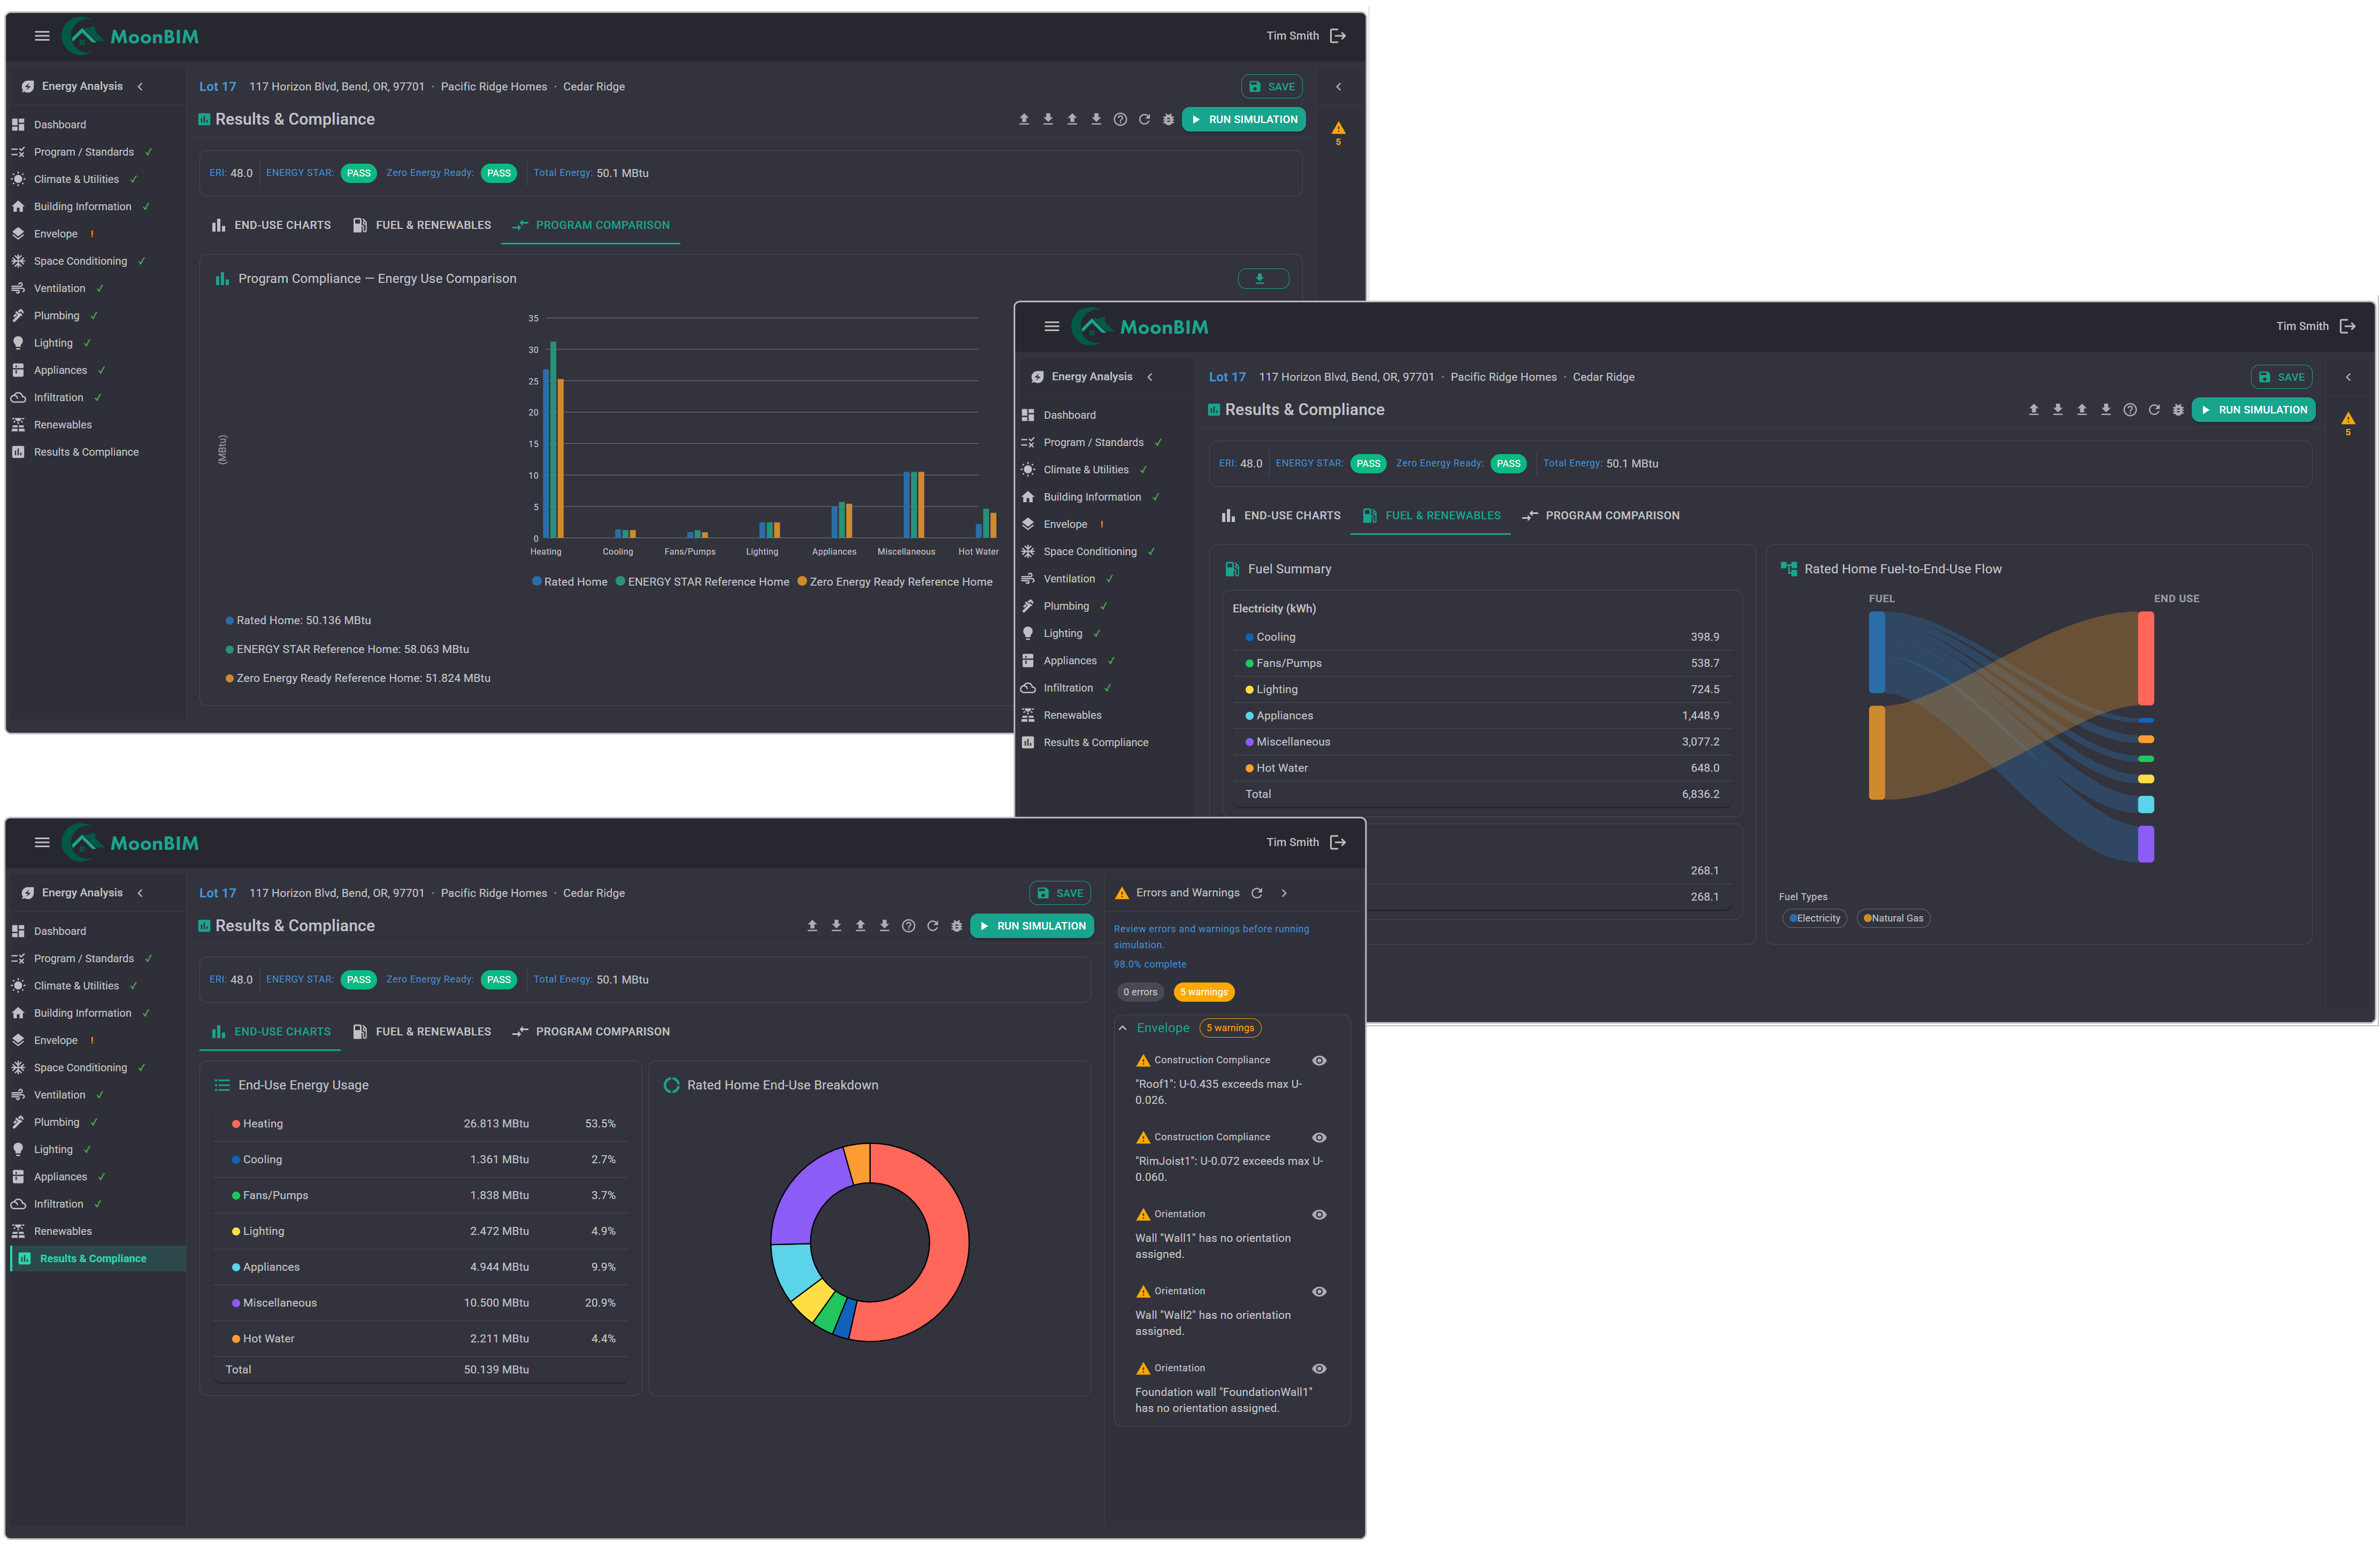Click the logout icon in the Program Comparison window
Screen dimensions: 2380x1551
pyautogui.click(x=1338, y=36)
